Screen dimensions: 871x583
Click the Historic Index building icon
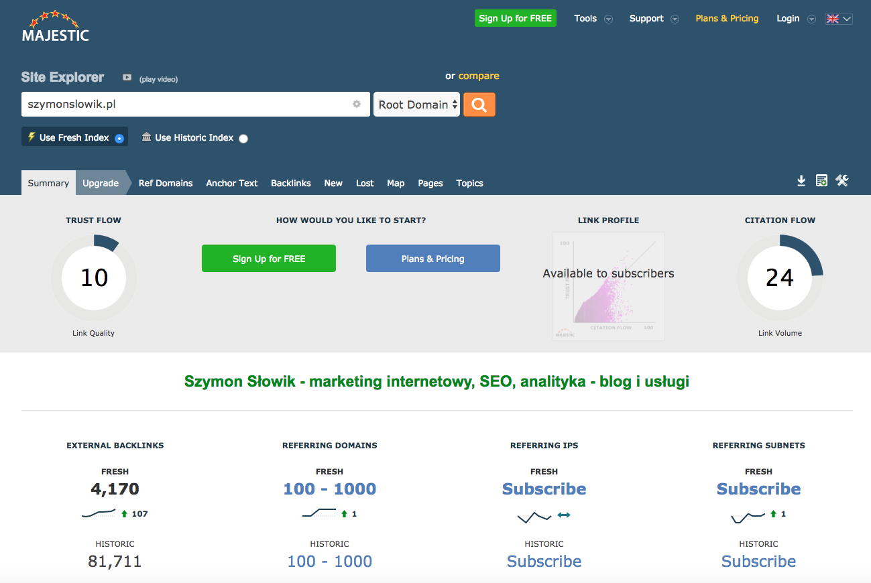click(x=147, y=137)
